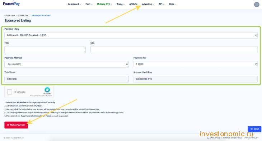The height and width of the screenshot is (141, 262).
Task: Go to the Affiliate page
Action: 133,4
